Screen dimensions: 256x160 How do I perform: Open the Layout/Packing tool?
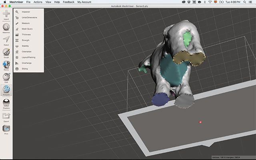[x=28, y=57]
